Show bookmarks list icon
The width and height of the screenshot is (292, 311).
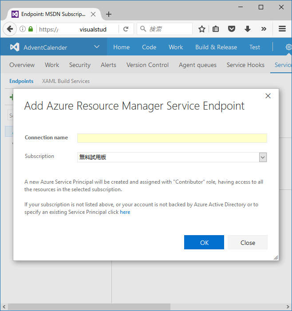(216, 29)
